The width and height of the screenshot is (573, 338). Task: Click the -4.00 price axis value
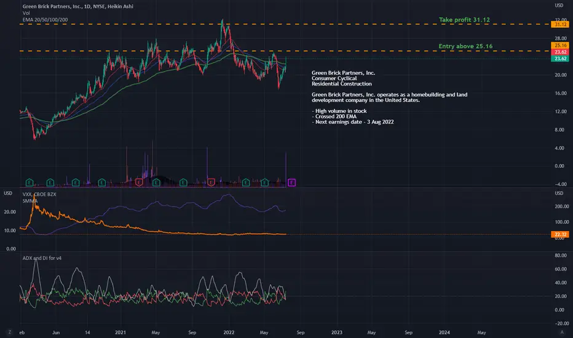(560, 184)
